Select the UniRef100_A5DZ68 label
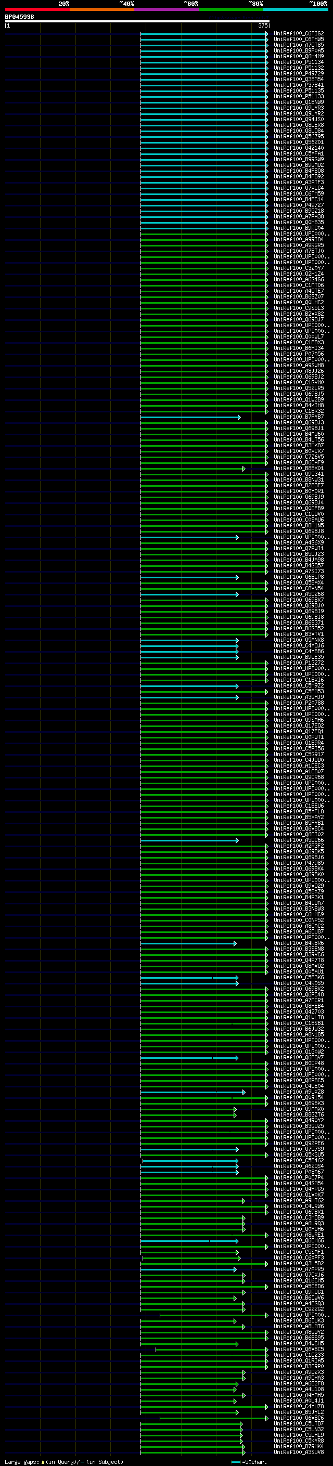The height and width of the screenshot is (1466, 333). (299, 594)
